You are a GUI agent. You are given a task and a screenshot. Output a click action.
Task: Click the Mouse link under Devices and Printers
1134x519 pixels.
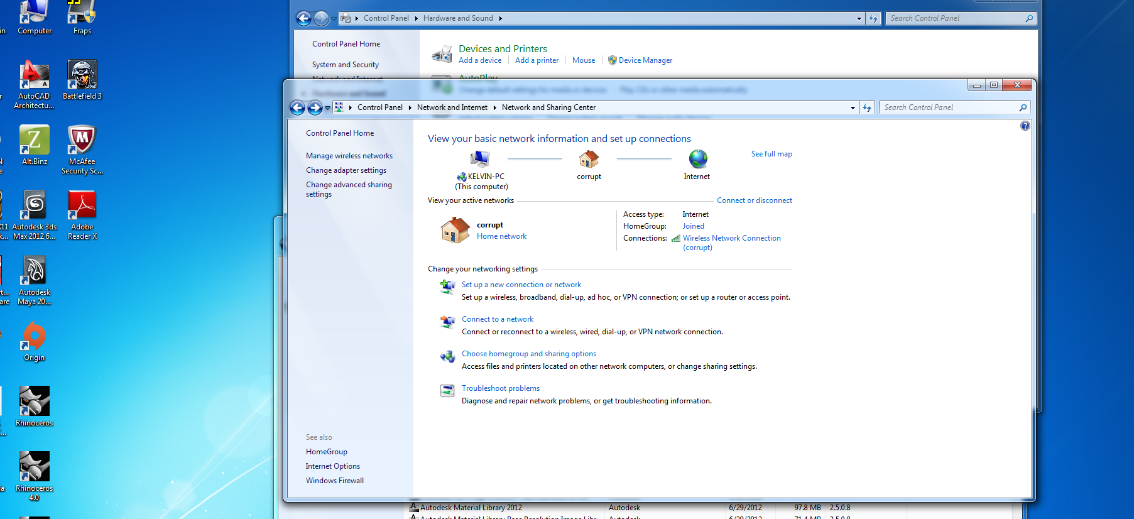point(584,60)
